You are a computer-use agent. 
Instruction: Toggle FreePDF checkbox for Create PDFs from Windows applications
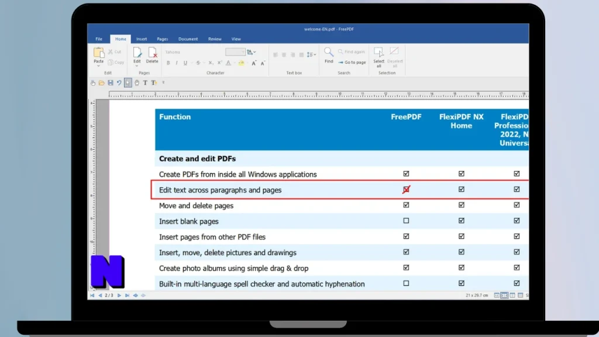coord(406,174)
